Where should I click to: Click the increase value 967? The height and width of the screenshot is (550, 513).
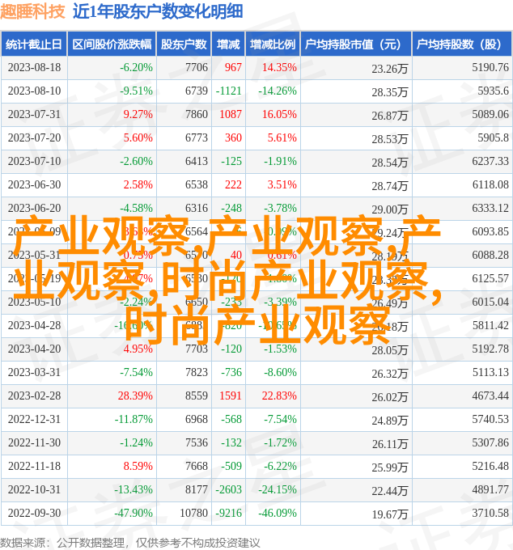[x=233, y=67]
